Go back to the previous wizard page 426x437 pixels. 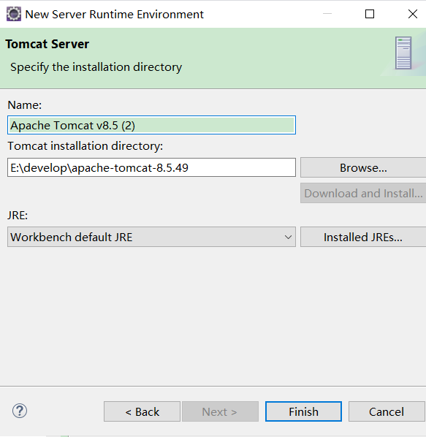pyautogui.click(x=142, y=411)
